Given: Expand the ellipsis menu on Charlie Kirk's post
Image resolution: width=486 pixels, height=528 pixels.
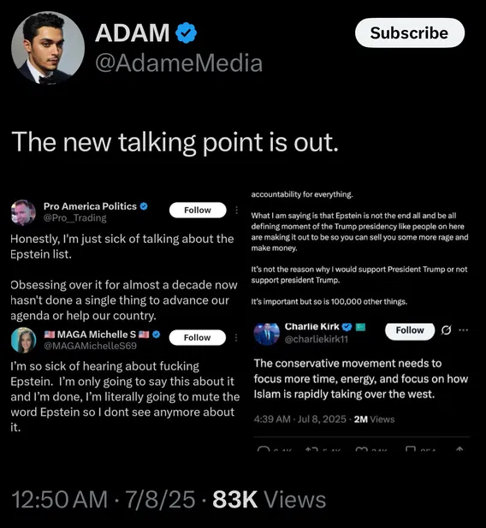Looking at the screenshot, I should coord(464,330).
